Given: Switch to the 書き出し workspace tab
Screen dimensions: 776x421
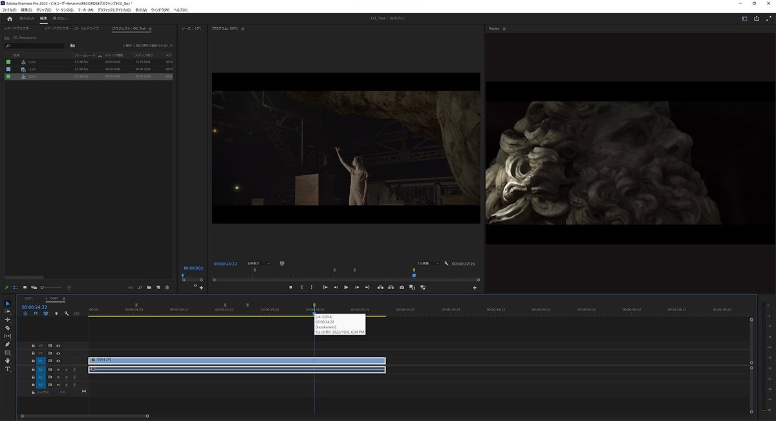Looking at the screenshot, I should pos(60,19).
